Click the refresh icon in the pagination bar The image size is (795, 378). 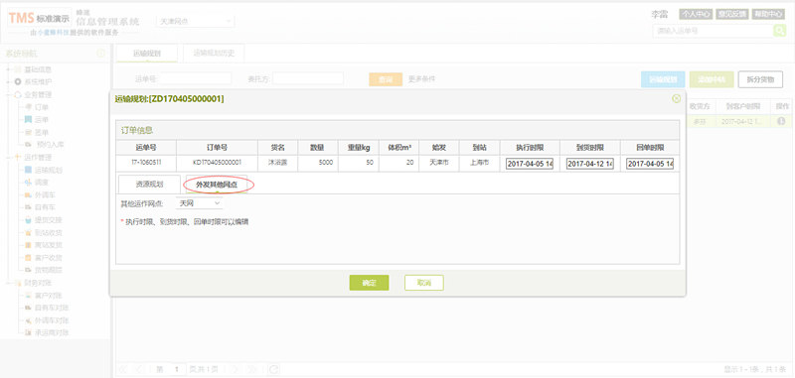click(273, 369)
